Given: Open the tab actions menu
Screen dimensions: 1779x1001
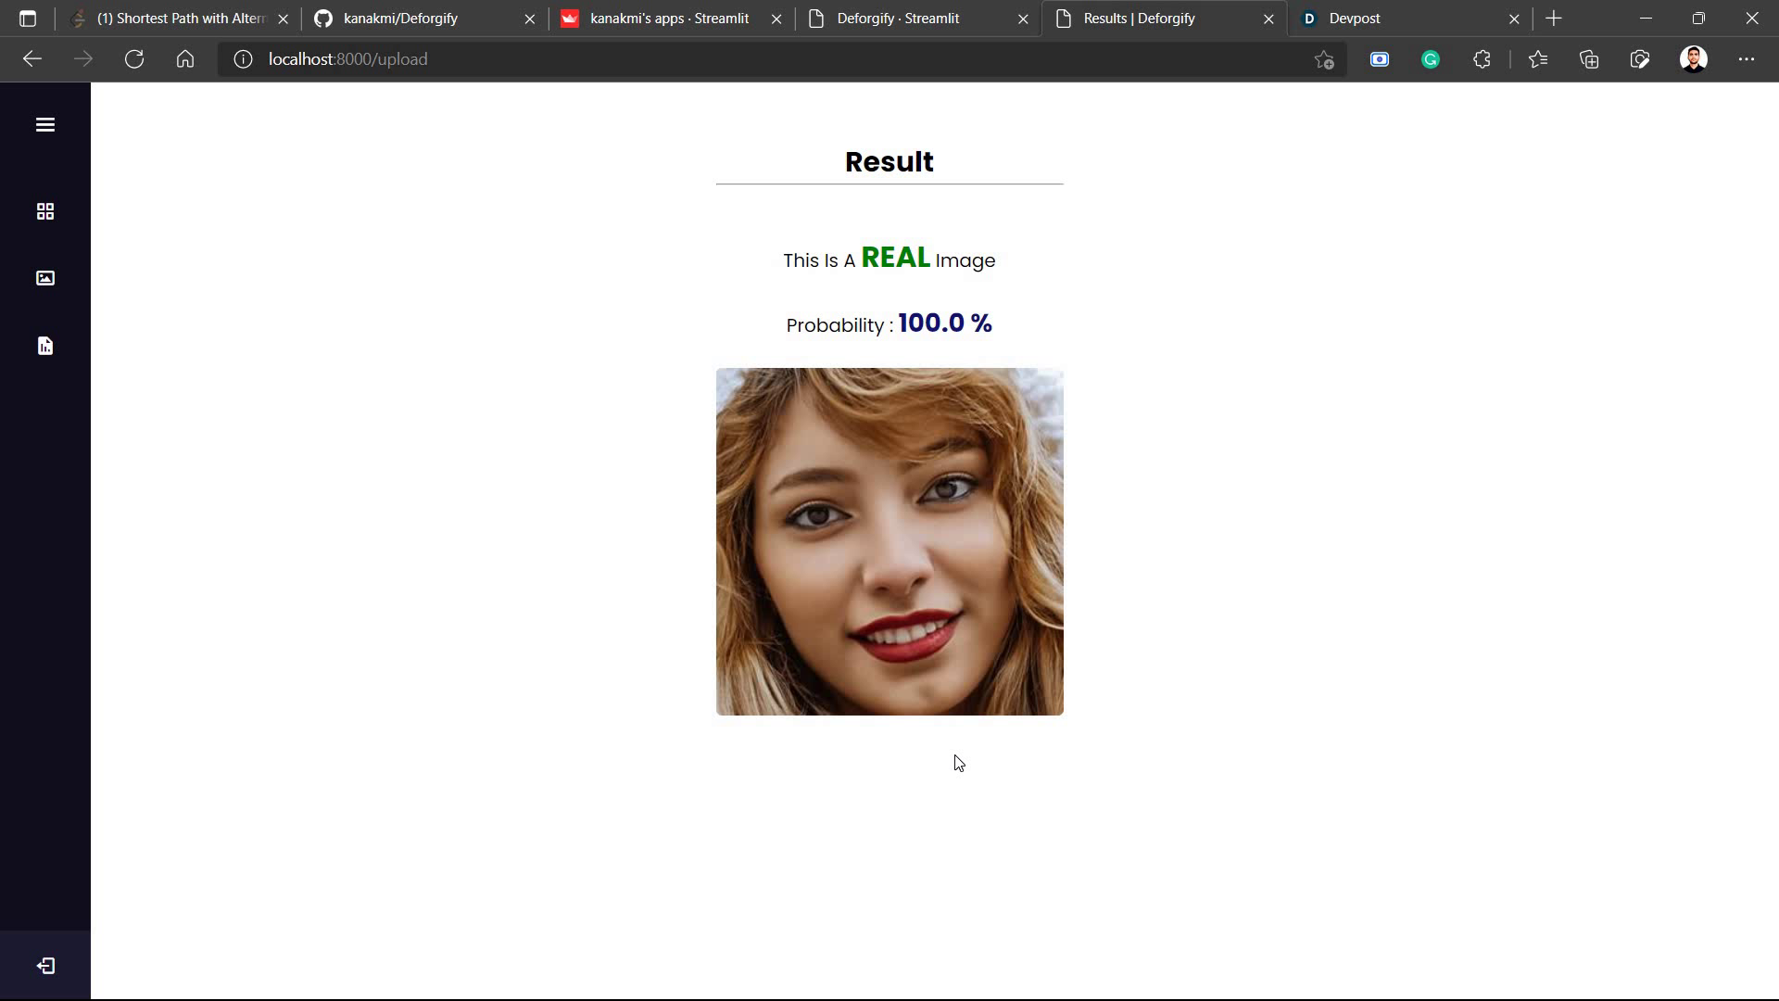Looking at the screenshot, I should pos(28,19).
